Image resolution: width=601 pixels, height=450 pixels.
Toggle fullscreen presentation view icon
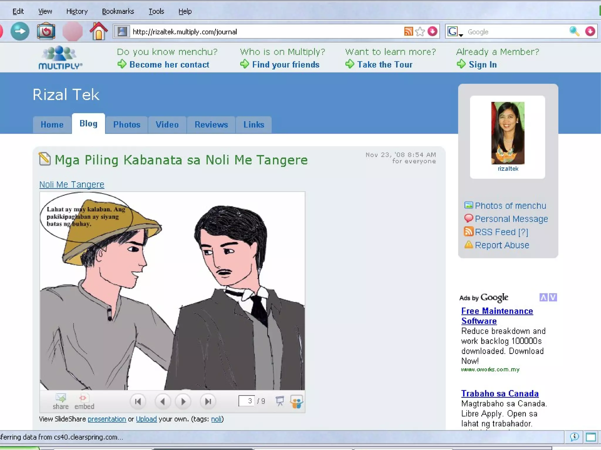pos(280,401)
